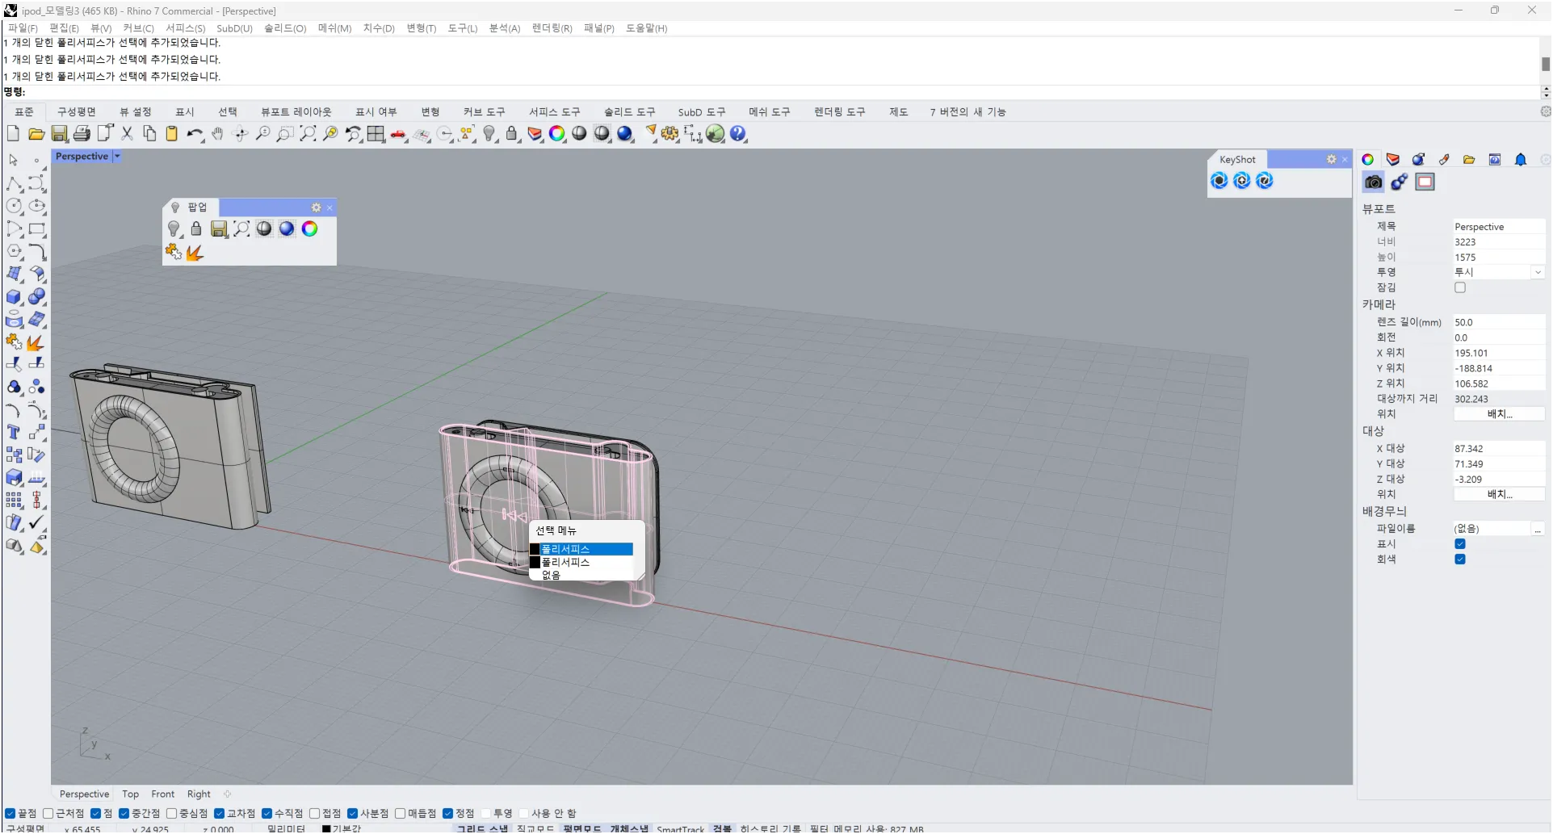Open the 렌더링(R) menu

click(x=552, y=28)
